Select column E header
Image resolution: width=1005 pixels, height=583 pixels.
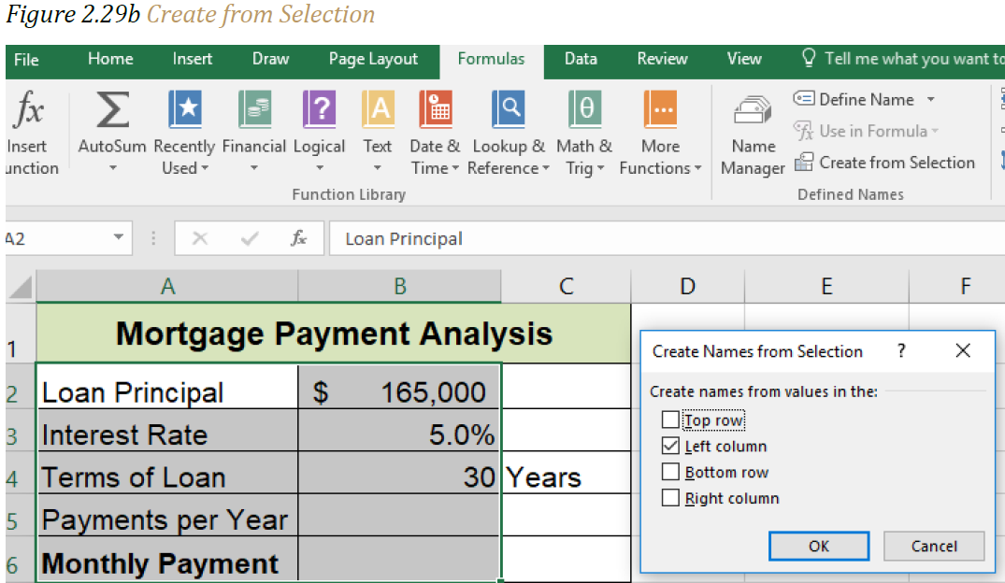pos(826,286)
